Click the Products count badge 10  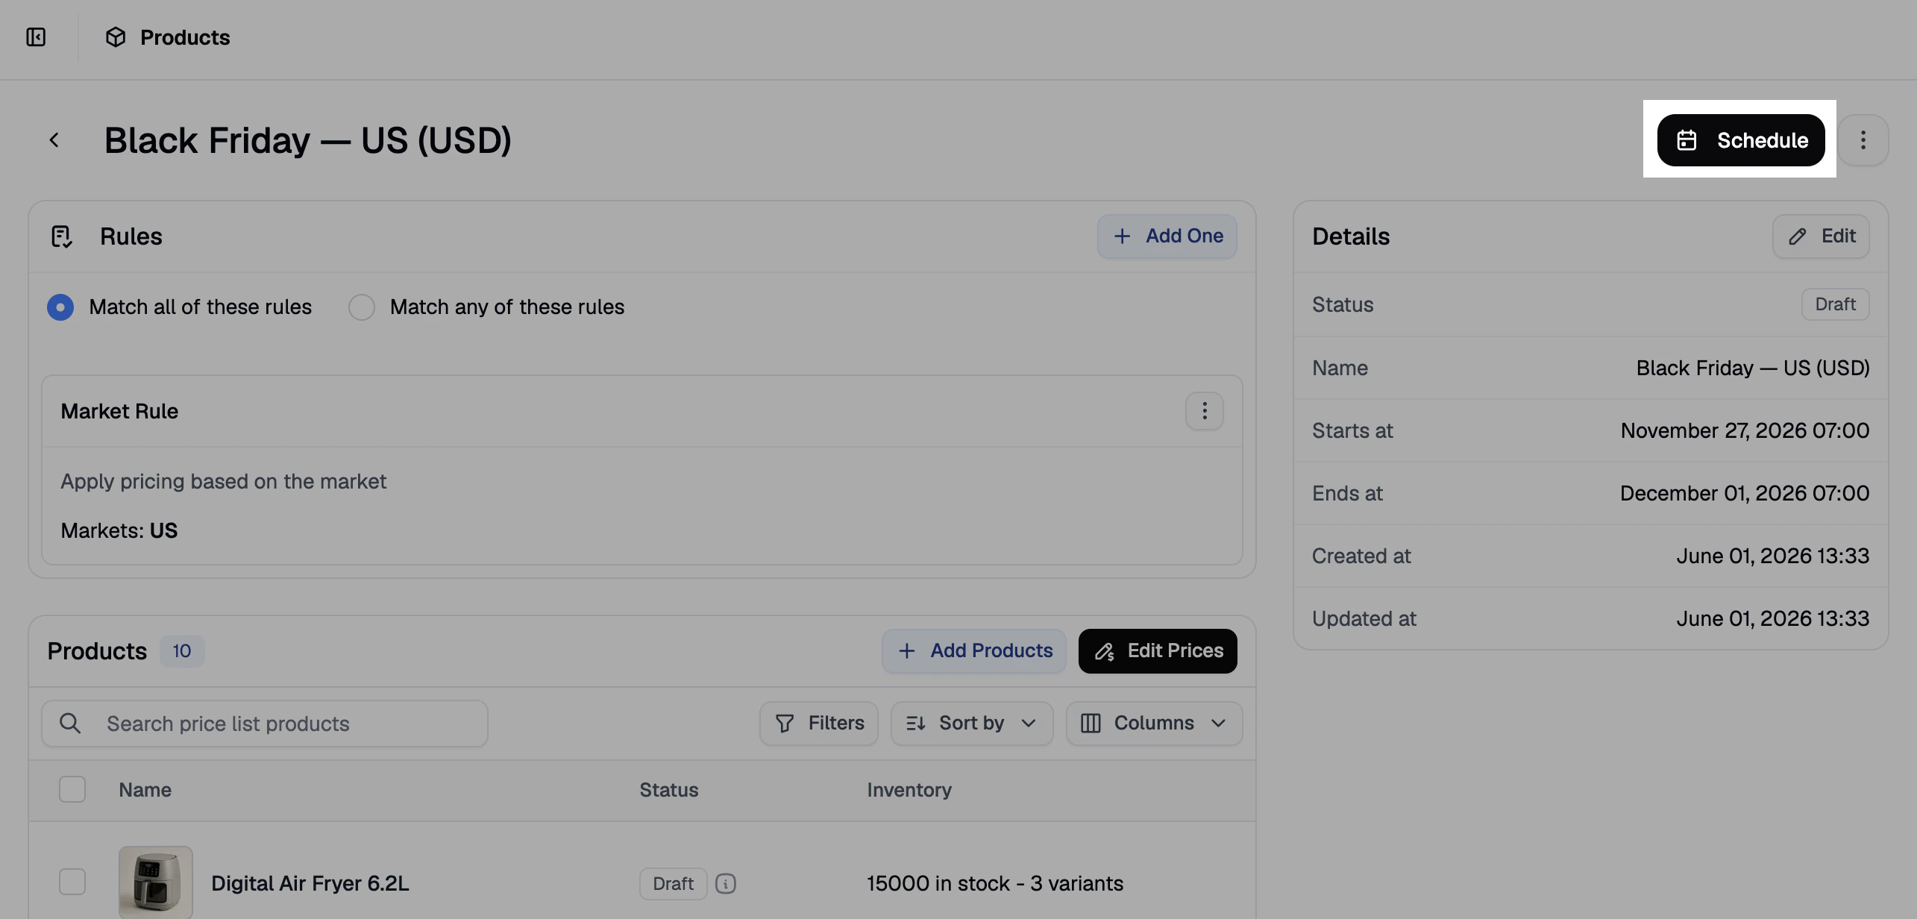pyautogui.click(x=182, y=651)
